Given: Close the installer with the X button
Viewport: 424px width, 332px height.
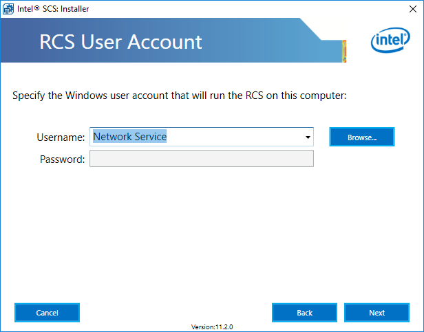Looking at the screenshot, I should click(413, 9).
